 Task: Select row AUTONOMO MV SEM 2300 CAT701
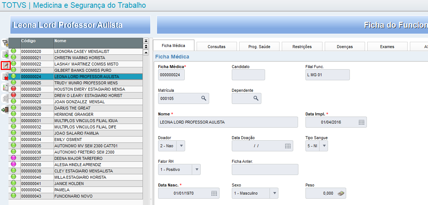76,145
